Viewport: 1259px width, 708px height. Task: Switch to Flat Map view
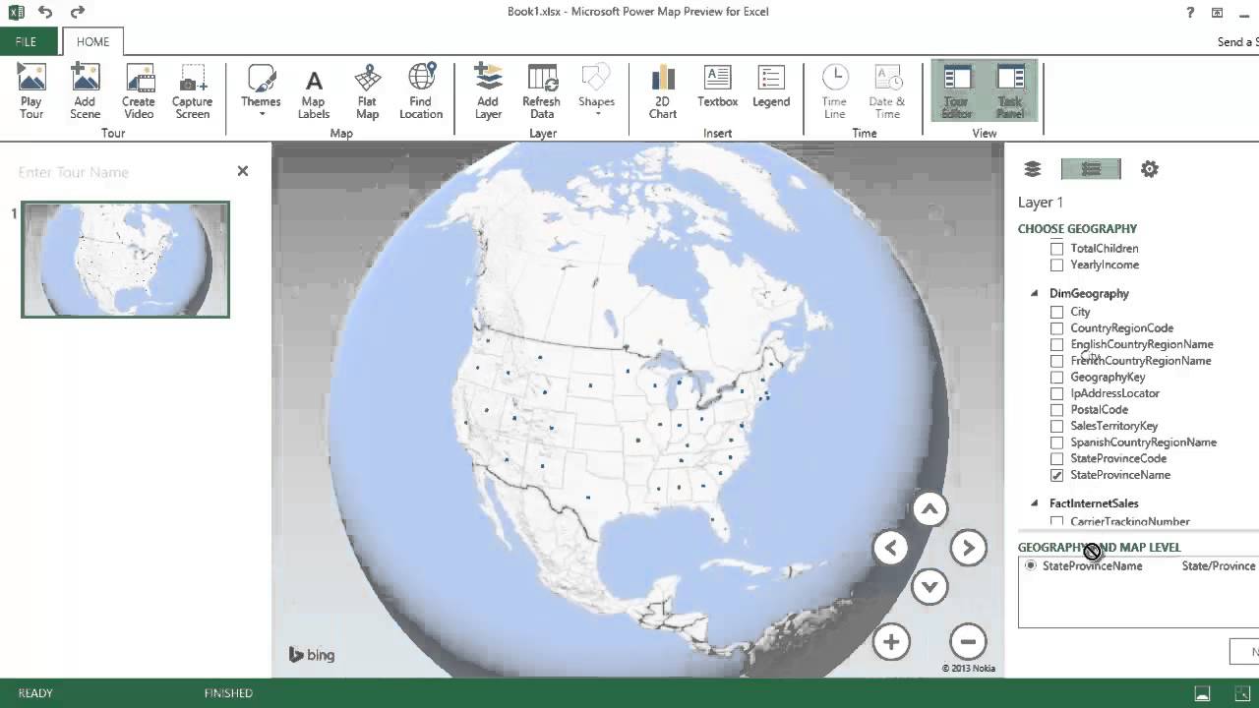[367, 91]
